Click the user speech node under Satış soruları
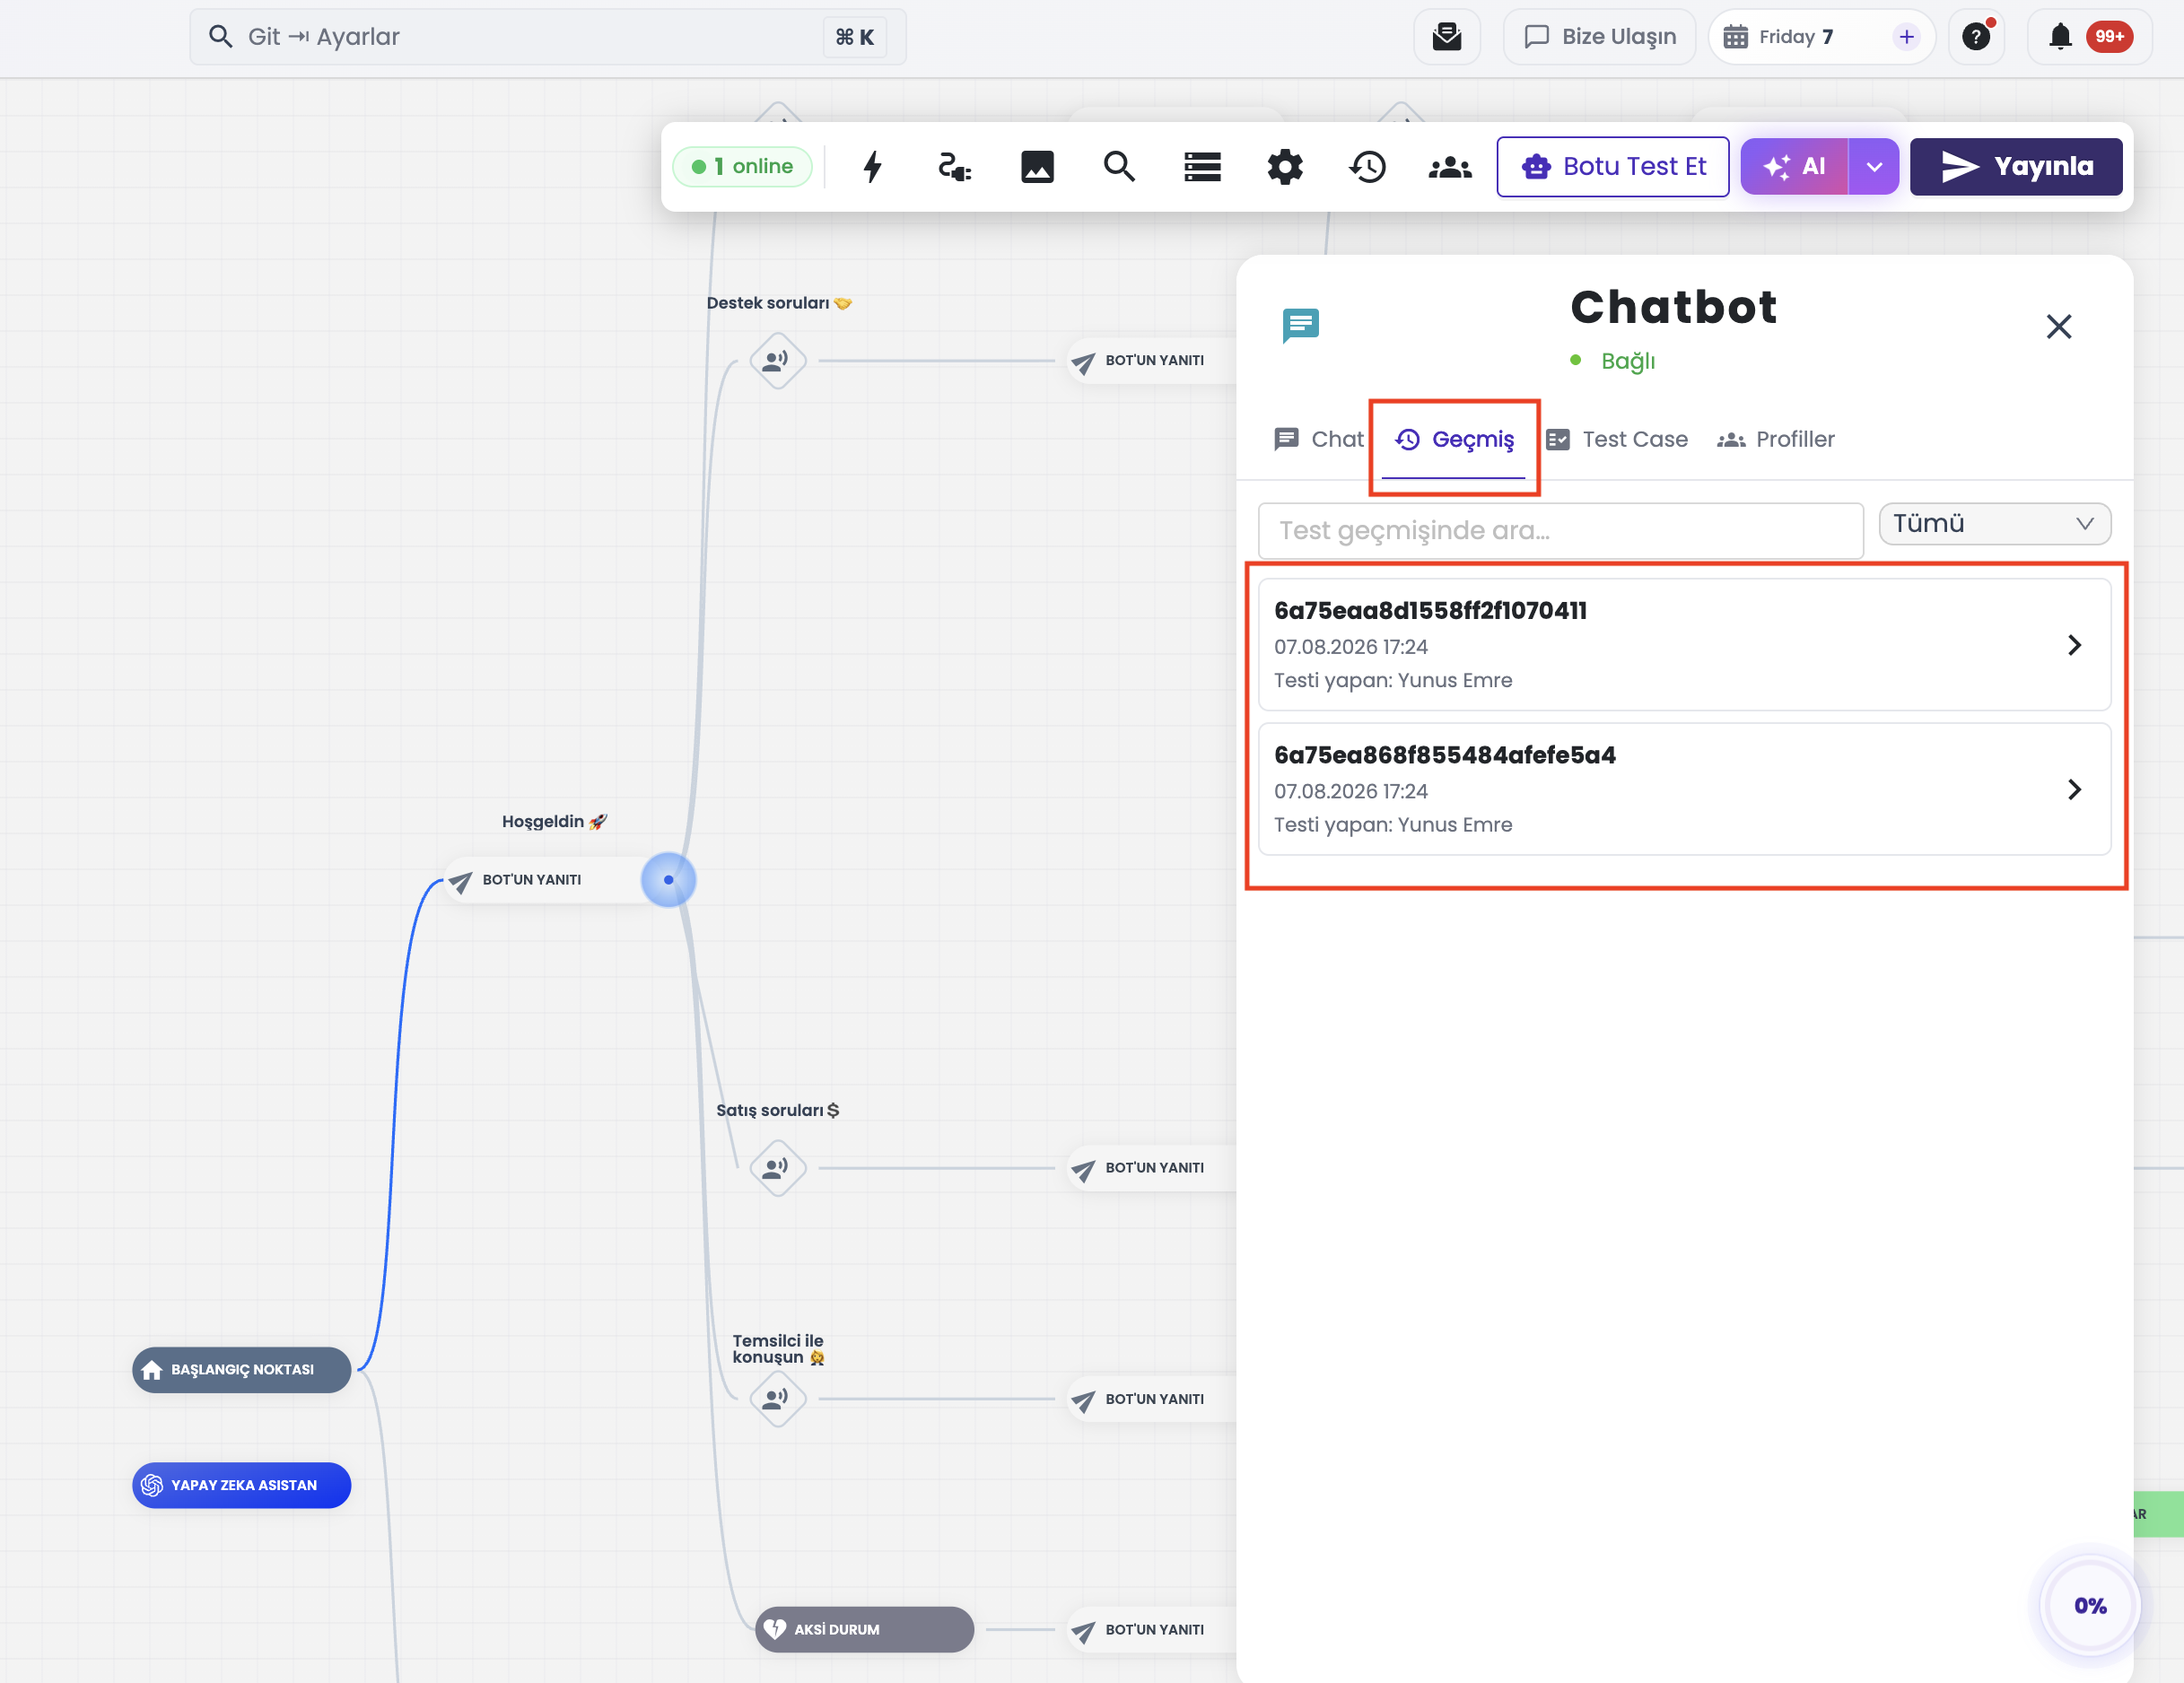The height and width of the screenshot is (1683, 2184). 777,1167
